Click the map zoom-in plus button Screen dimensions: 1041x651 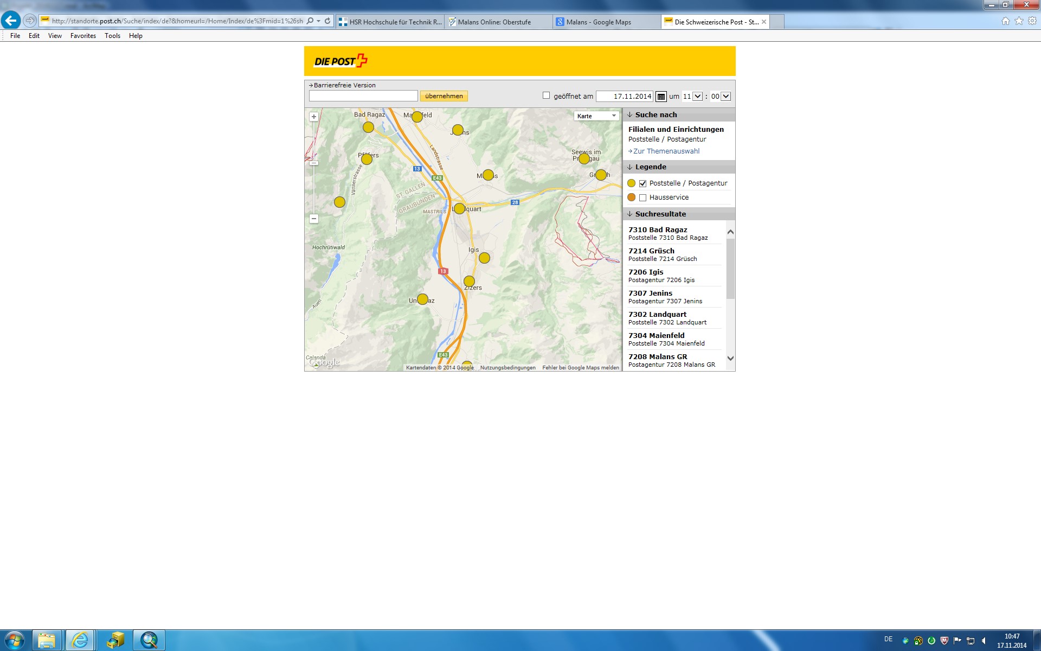click(314, 117)
